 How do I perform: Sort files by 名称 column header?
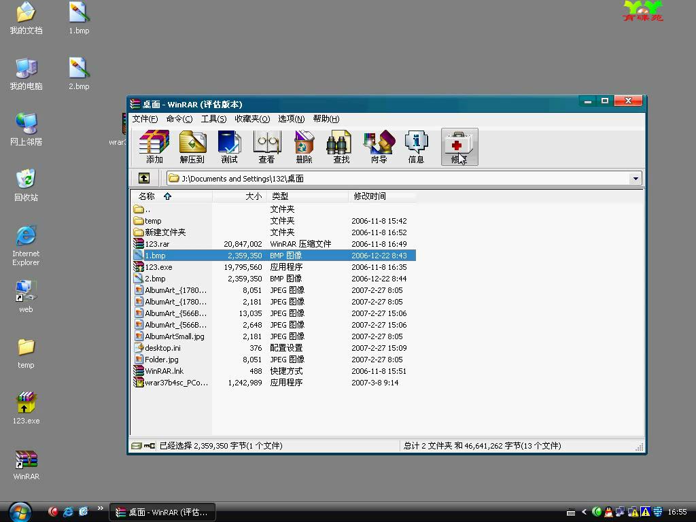coord(171,196)
